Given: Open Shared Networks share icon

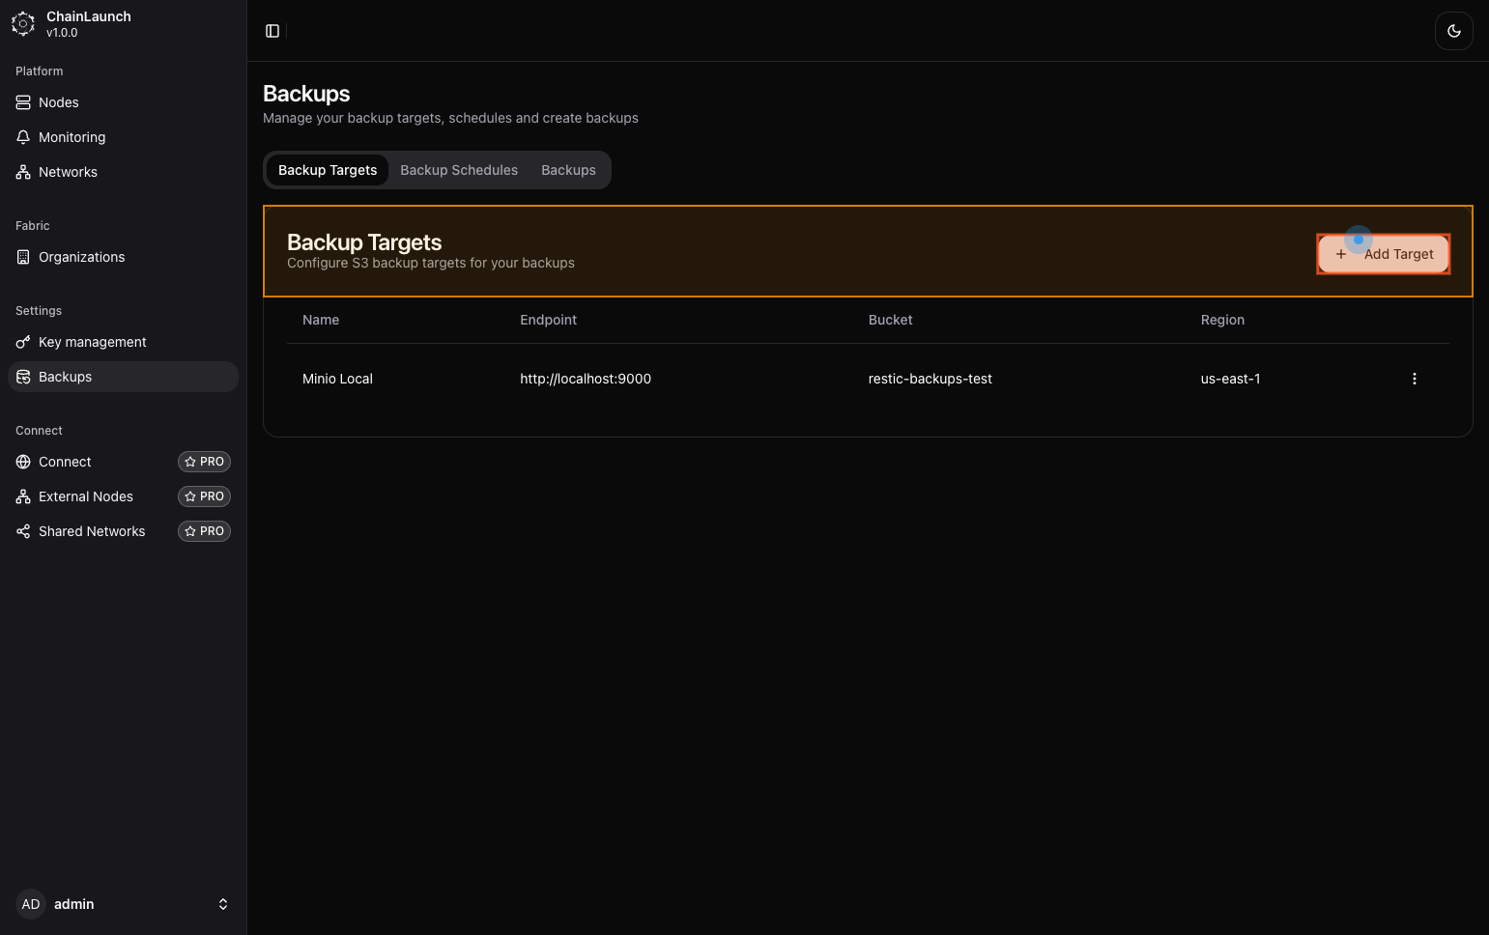Looking at the screenshot, I should click(23, 531).
